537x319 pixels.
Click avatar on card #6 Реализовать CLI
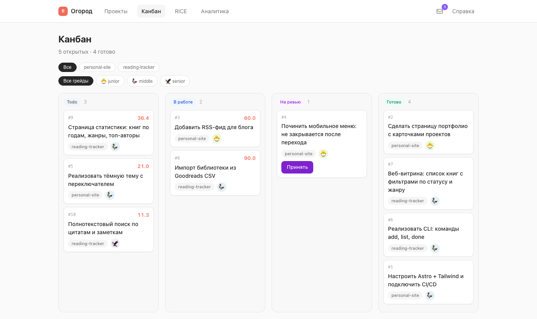pyautogui.click(x=435, y=248)
